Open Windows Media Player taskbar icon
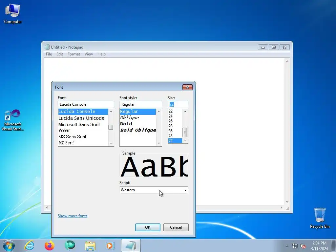This screenshot has width=336, height=252. click(110, 245)
